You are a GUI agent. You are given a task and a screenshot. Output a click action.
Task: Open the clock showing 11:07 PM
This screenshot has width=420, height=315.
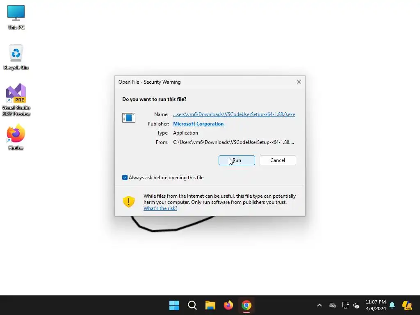pyautogui.click(x=376, y=305)
